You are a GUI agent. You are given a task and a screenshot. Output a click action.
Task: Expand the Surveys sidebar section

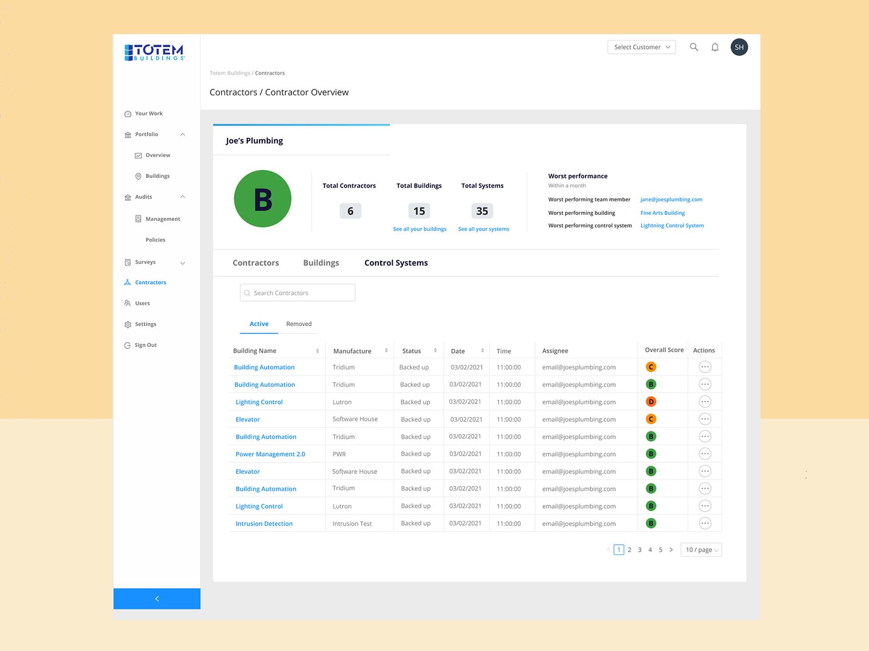(x=182, y=263)
